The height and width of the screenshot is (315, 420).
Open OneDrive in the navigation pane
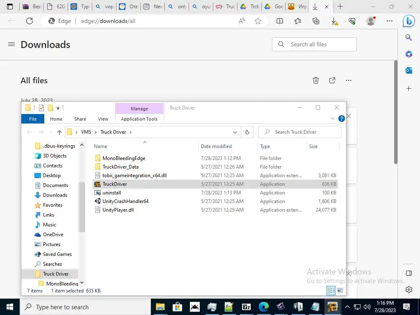(53, 234)
